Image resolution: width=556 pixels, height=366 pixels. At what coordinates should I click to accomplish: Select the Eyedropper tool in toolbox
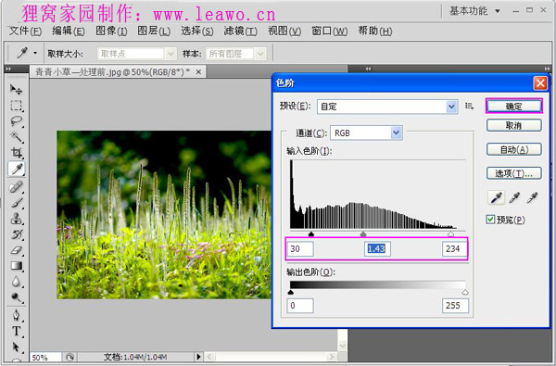click(17, 170)
